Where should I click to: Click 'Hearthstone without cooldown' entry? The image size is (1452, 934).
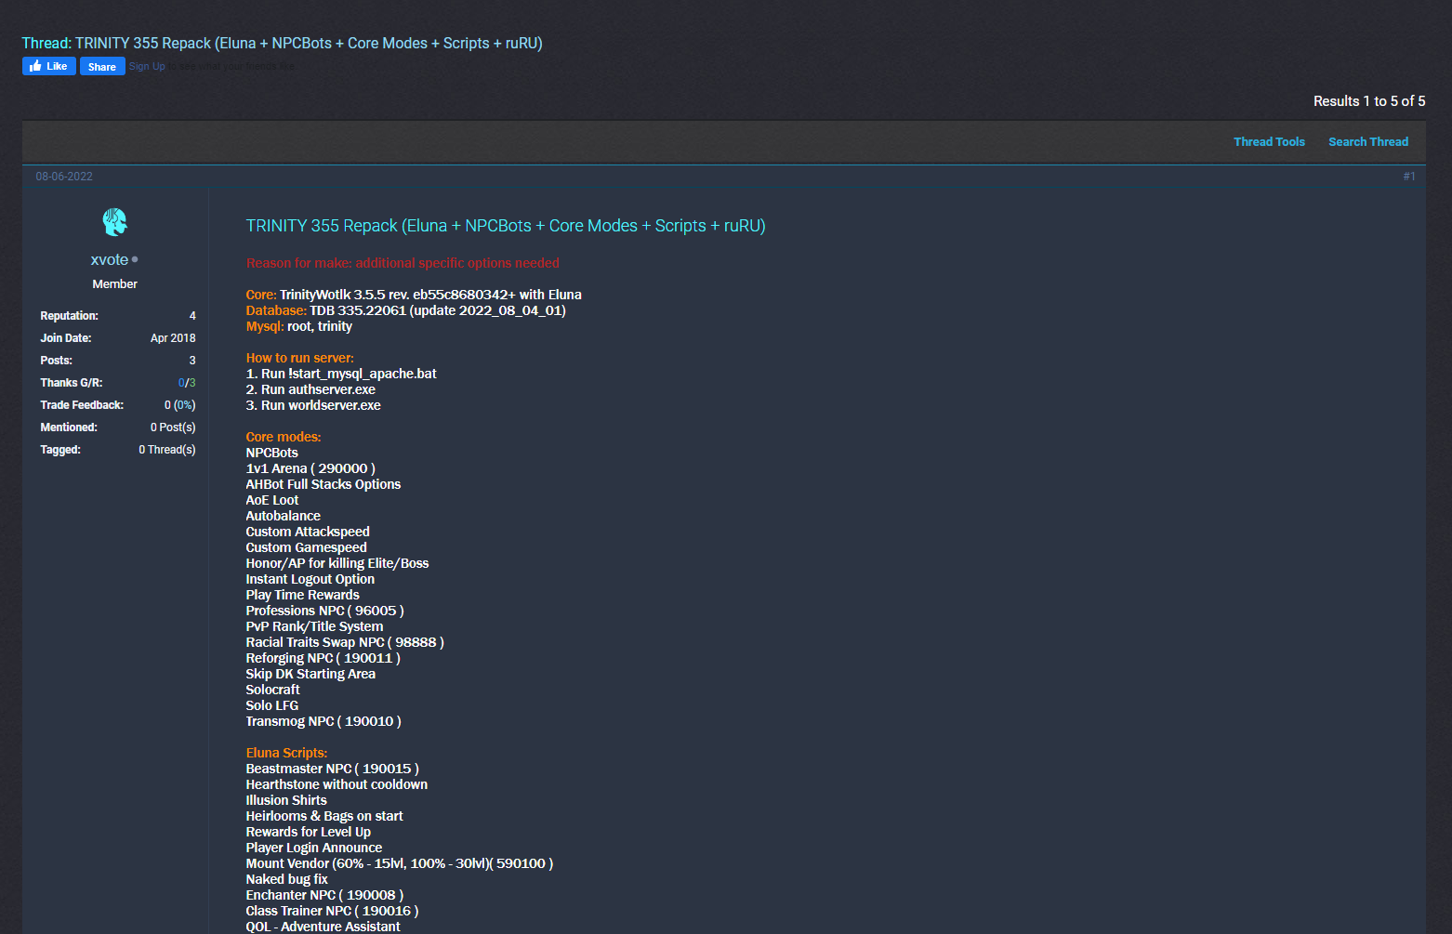[337, 784]
